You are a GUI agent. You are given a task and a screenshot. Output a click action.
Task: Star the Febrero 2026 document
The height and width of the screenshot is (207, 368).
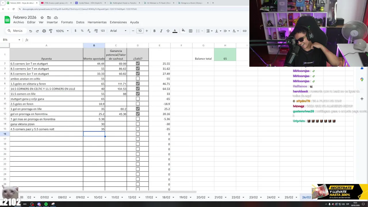[x=42, y=18]
